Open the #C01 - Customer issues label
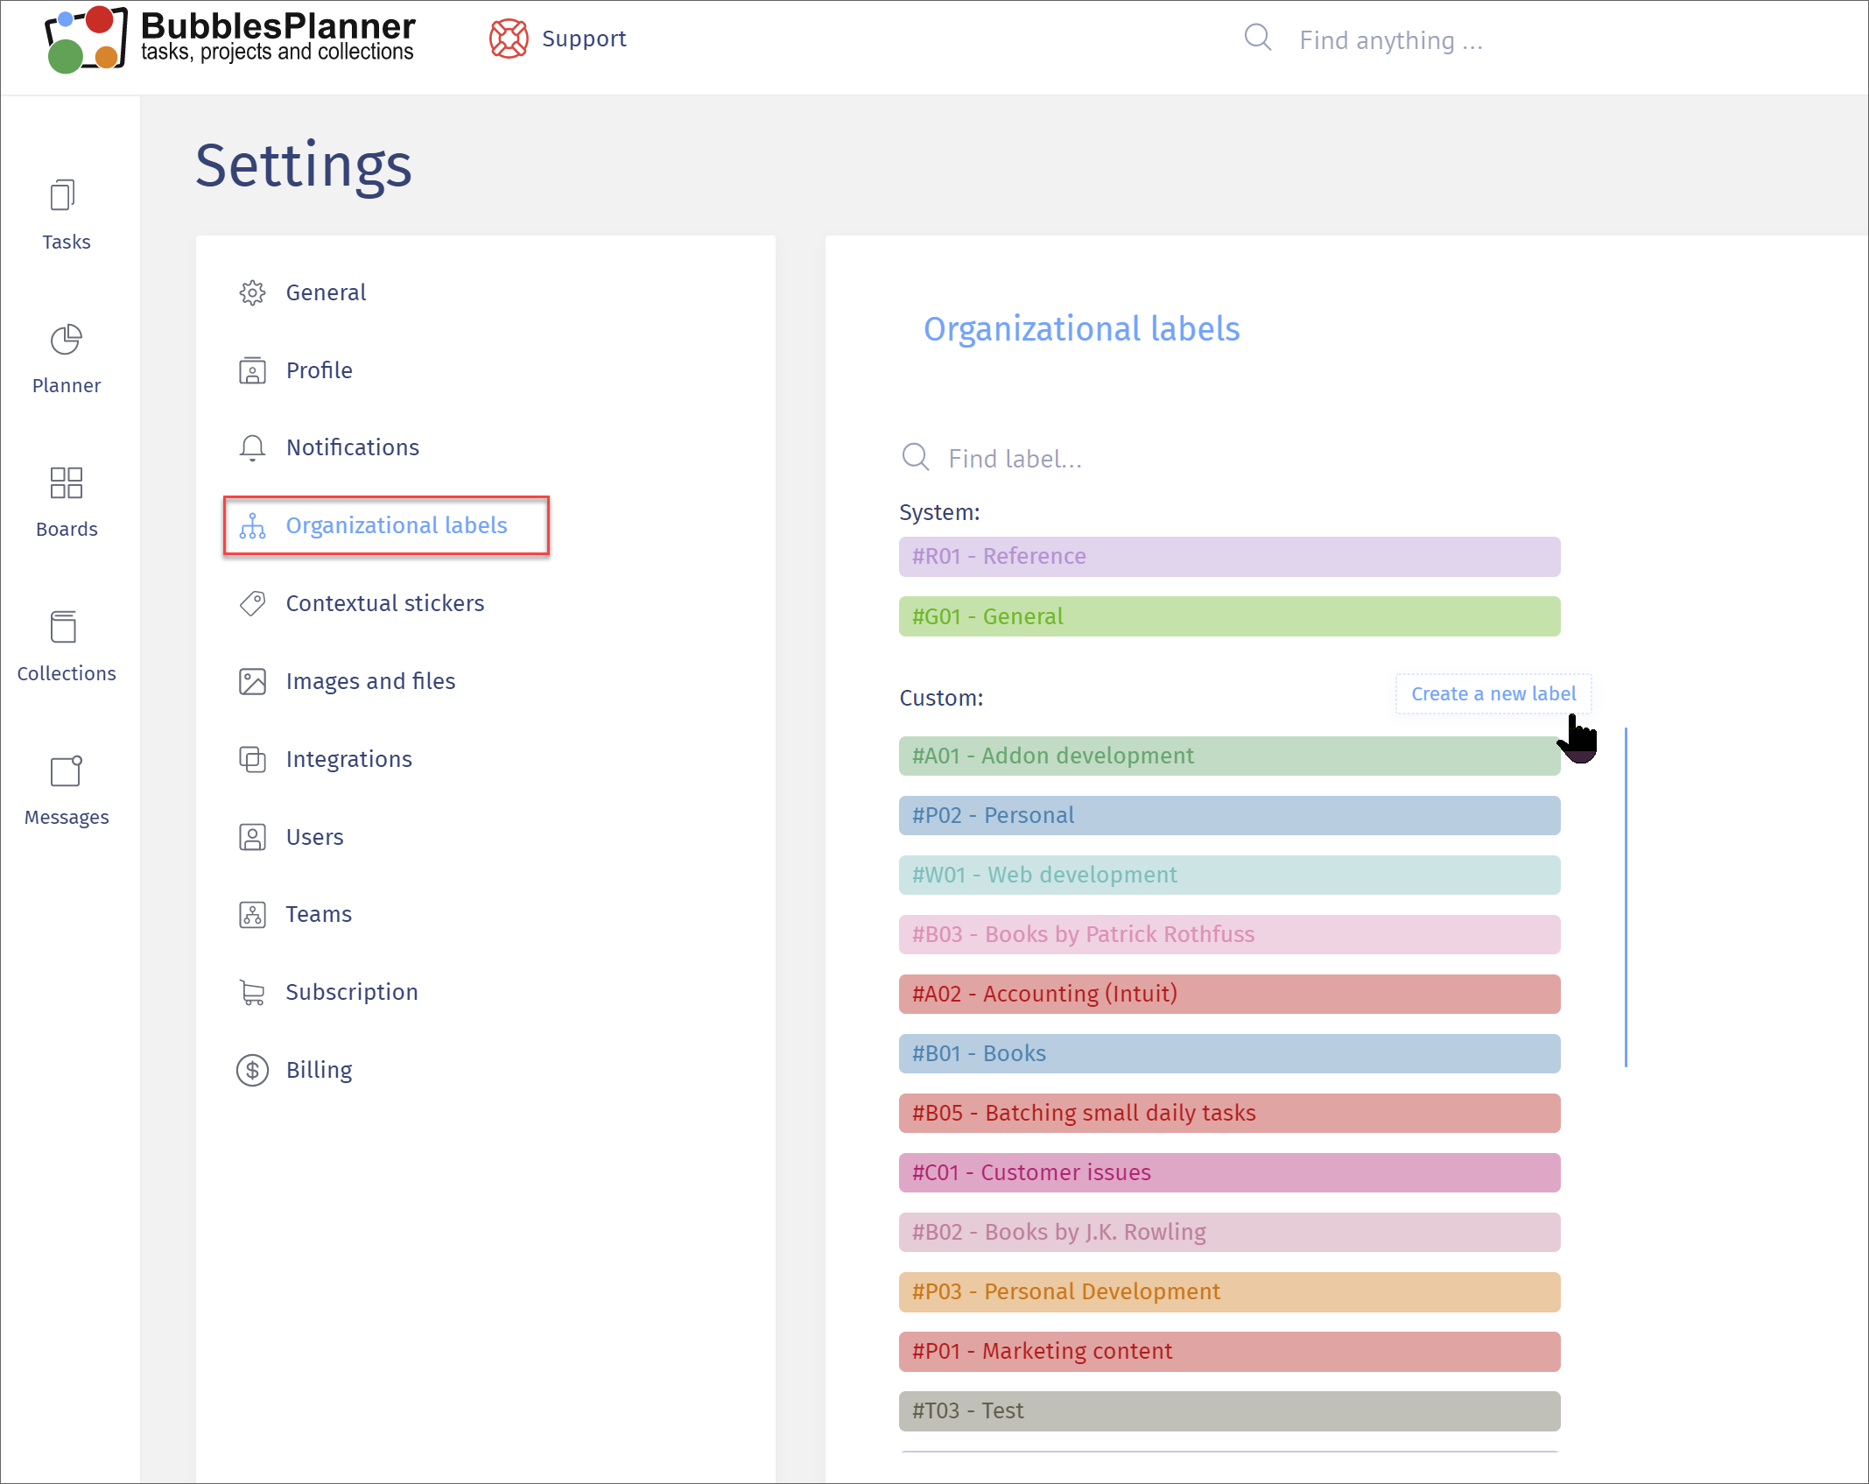Screen dimensions: 1869x1484 click(x=1229, y=1172)
